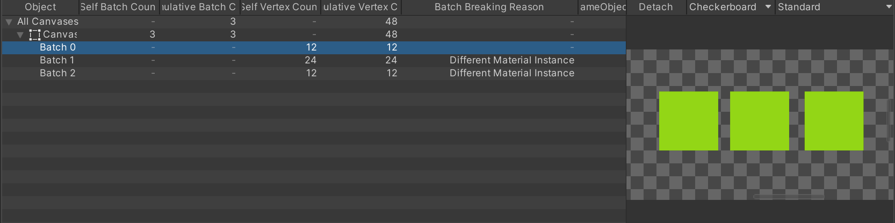Open the Checkerboard background dropdown

(730, 7)
